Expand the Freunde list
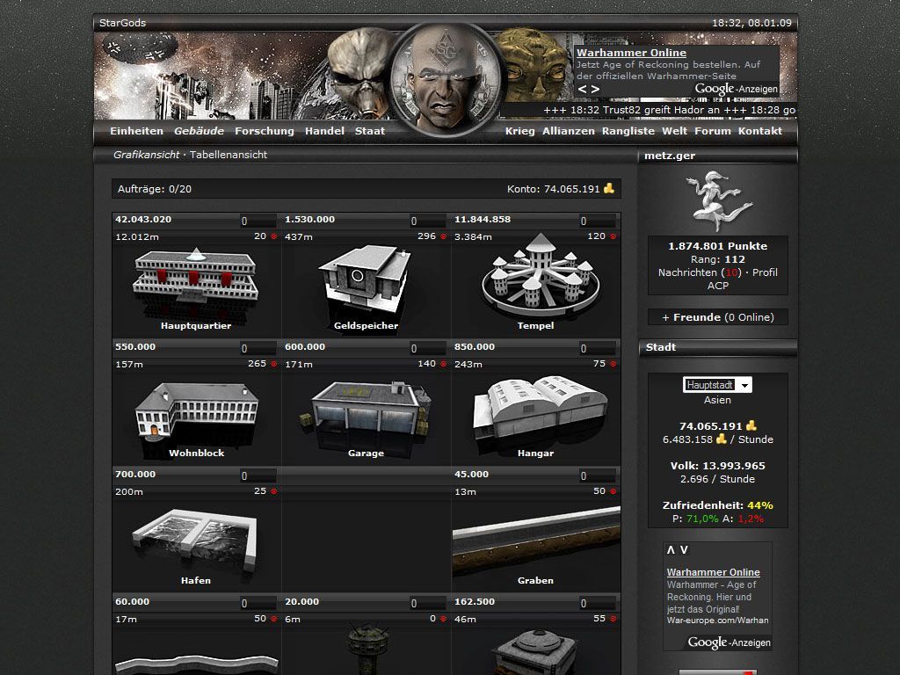Screen dimensions: 900x675 717,316
